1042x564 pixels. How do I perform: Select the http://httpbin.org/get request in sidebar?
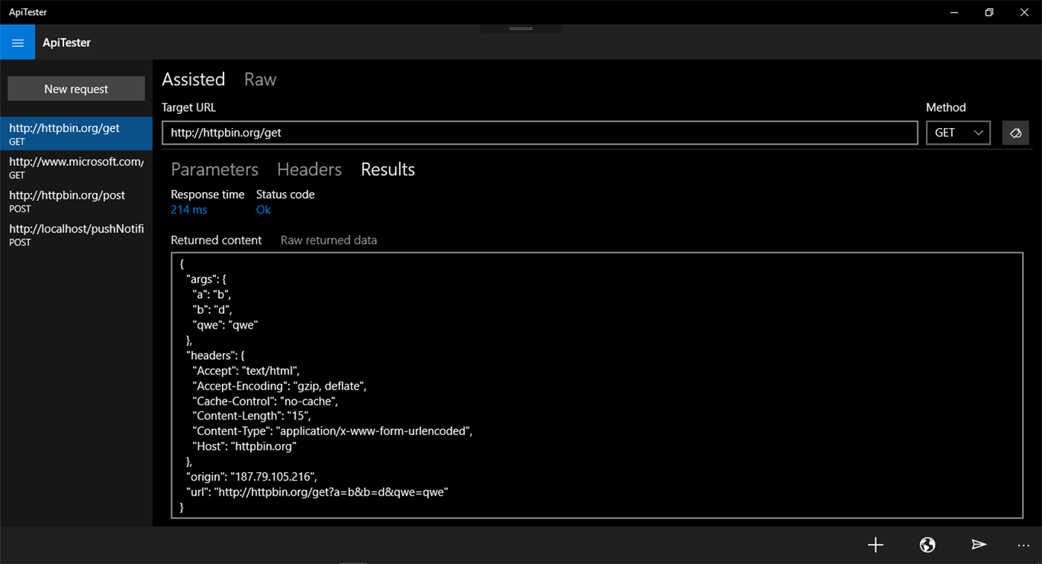click(x=75, y=133)
